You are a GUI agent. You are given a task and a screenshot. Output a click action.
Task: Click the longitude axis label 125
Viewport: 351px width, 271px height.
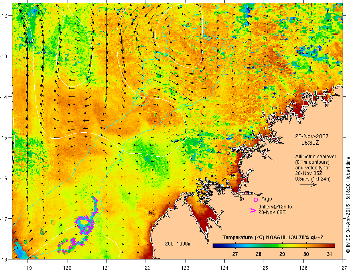264,268
